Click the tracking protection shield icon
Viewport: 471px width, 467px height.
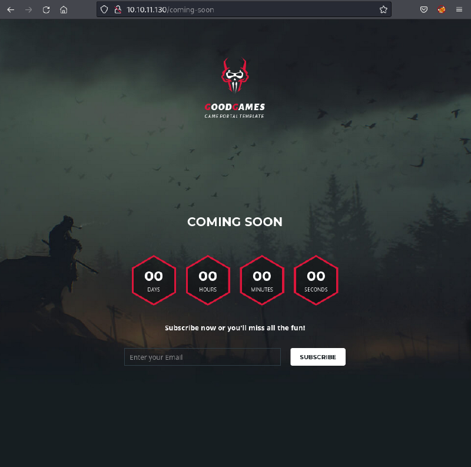point(104,9)
